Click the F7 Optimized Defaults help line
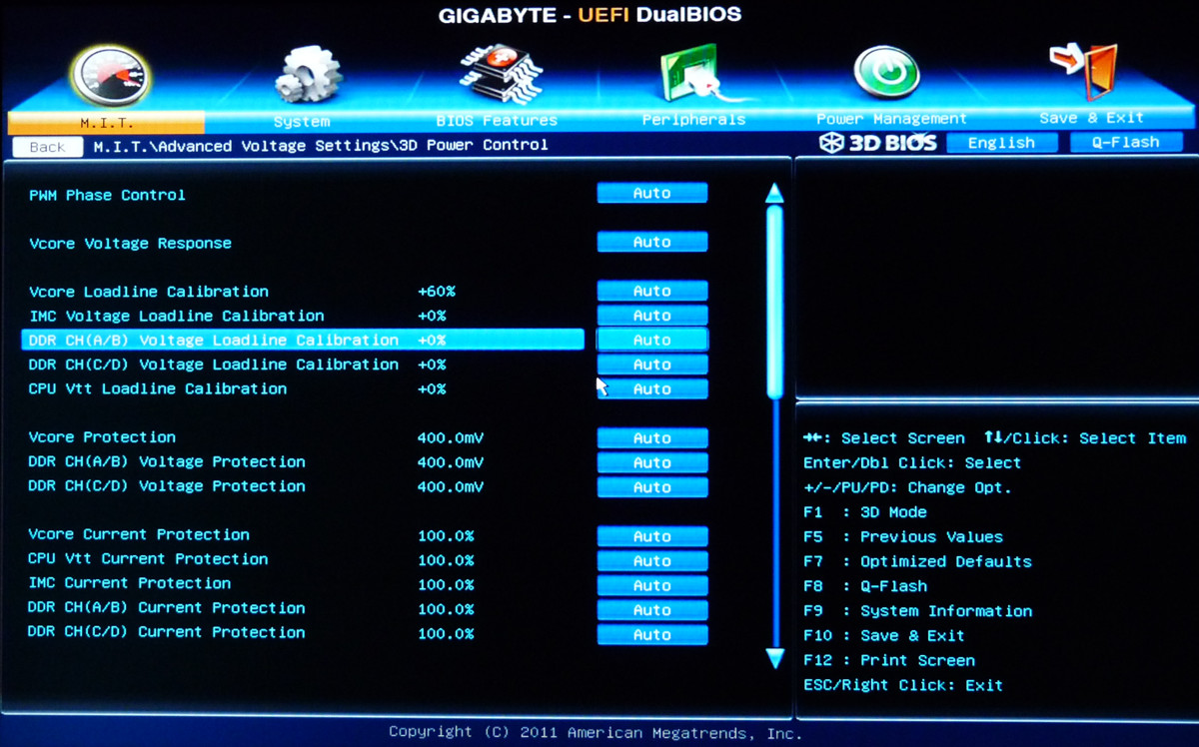 coord(917,561)
